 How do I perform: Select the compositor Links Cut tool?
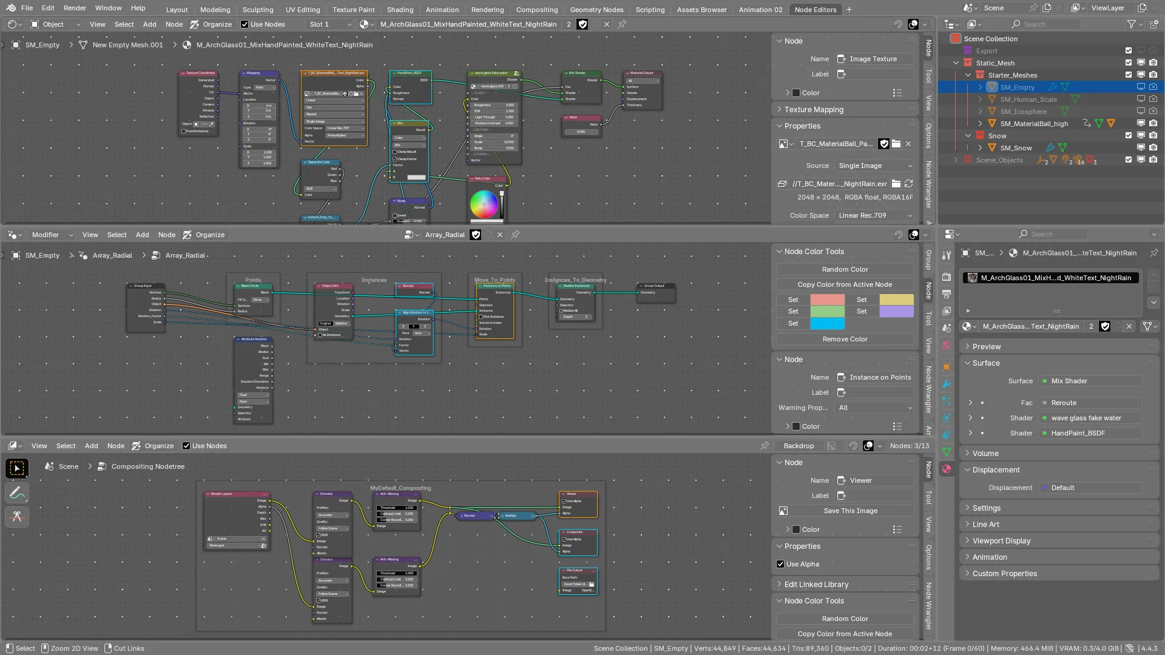(17, 517)
